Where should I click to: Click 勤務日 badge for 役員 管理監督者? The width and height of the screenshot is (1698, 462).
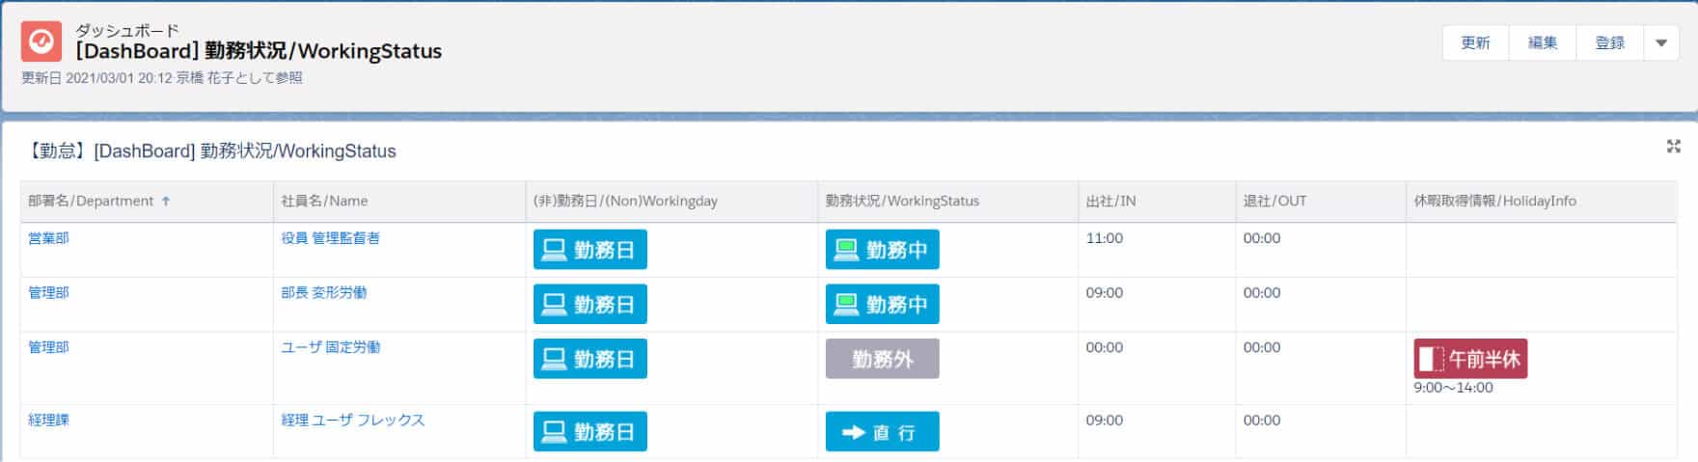click(589, 250)
